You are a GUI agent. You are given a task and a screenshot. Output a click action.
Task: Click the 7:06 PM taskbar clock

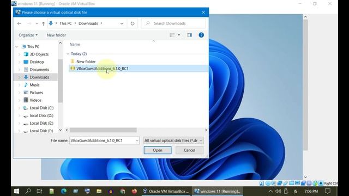(311, 191)
